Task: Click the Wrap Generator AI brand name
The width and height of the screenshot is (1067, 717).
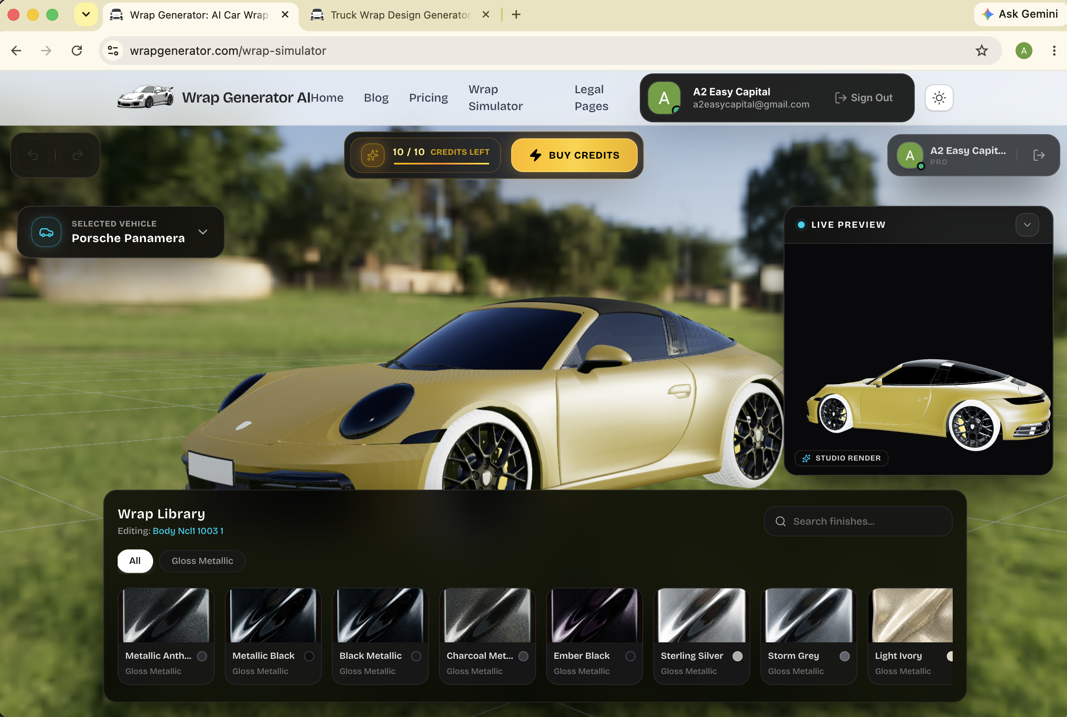Action: [x=246, y=98]
